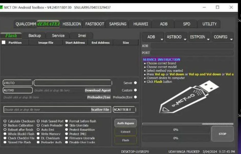Select the Flash sub-tab
Image resolution: width=241 pixels, height=154 pixels.
[x=11, y=36]
